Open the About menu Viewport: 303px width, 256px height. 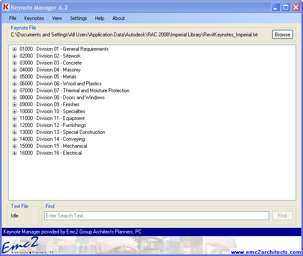[119, 18]
